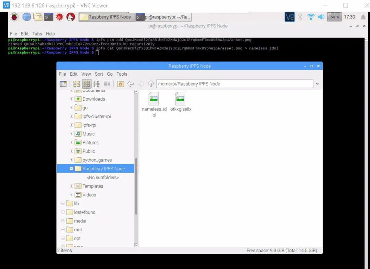
Task: Click the path bar /home/pi/Raspberry IPFS Node
Action: 235,84
